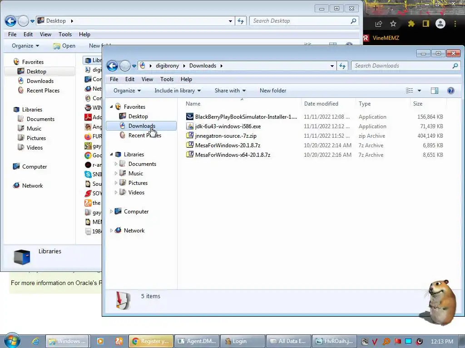
Task: Open Help in the Downloads window toolbar
Action: [451, 91]
